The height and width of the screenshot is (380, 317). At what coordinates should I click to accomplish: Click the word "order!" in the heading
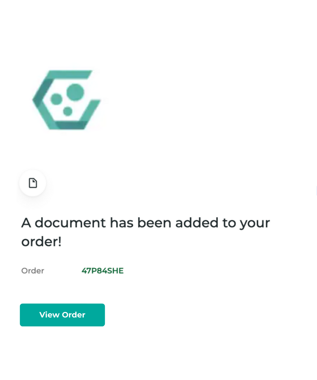coord(42,242)
